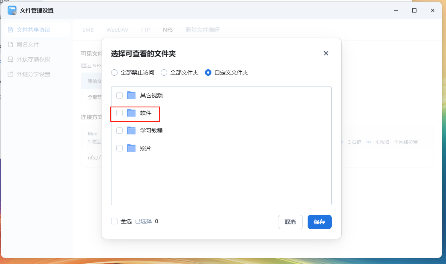
Task: Switch to the SMB tab
Action: point(88,30)
